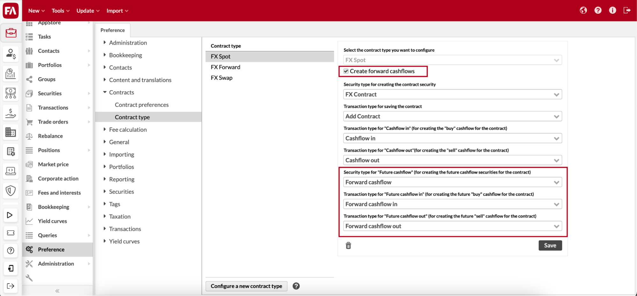Collapse the Contracts tree node
This screenshot has width=637, height=296.
coord(105,92)
